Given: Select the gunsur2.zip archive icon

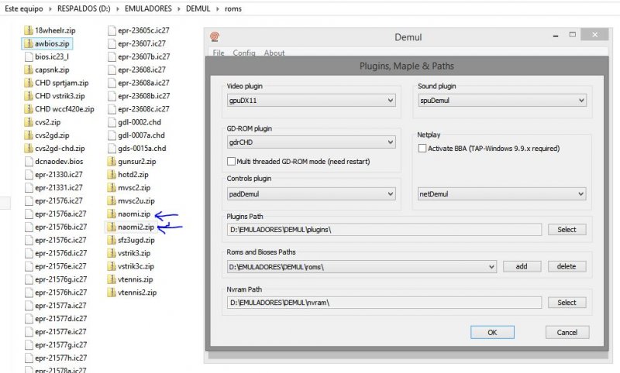Looking at the screenshot, I should (112, 162).
